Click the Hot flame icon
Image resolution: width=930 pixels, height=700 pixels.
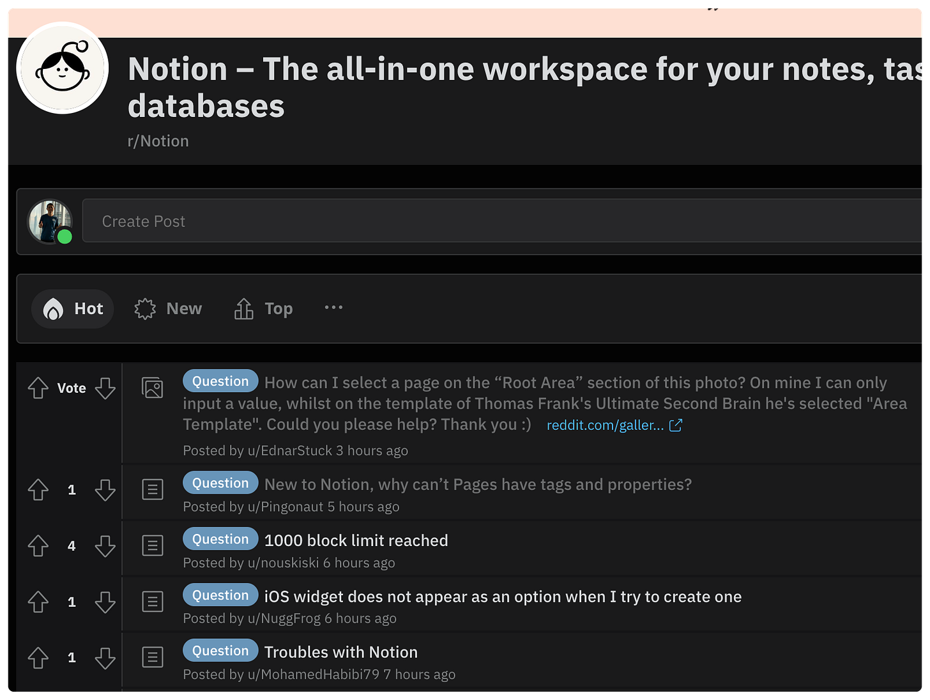[x=53, y=309]
